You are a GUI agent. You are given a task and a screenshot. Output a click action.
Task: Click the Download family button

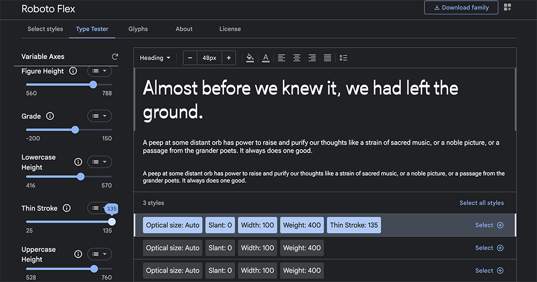461,8
